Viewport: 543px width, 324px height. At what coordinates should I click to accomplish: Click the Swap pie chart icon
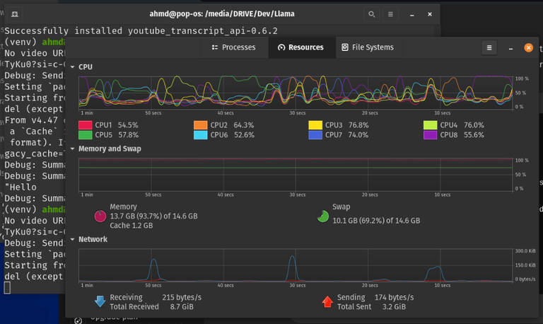pyautogui.click(x=322, y=215)
